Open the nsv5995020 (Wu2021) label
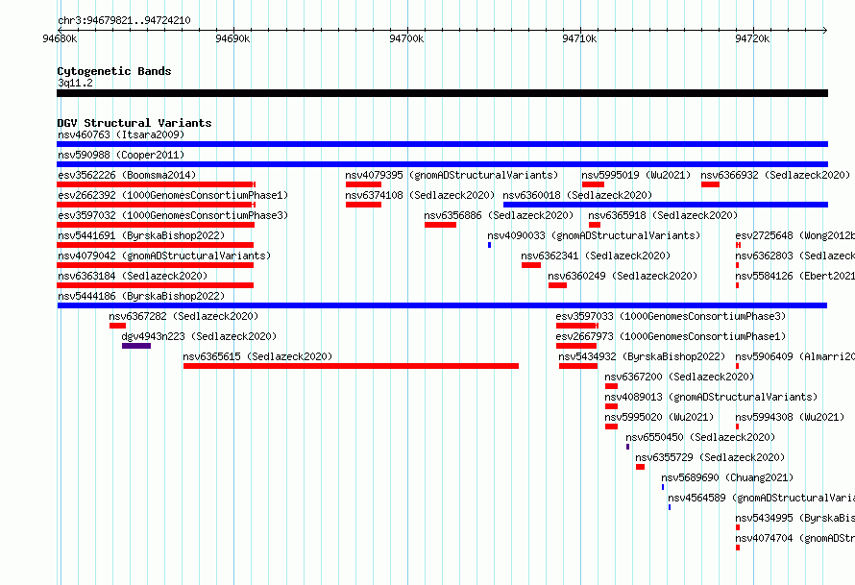The width and height of the screenshot is (855, 585). pyautogui.click(x=659, y=417)
